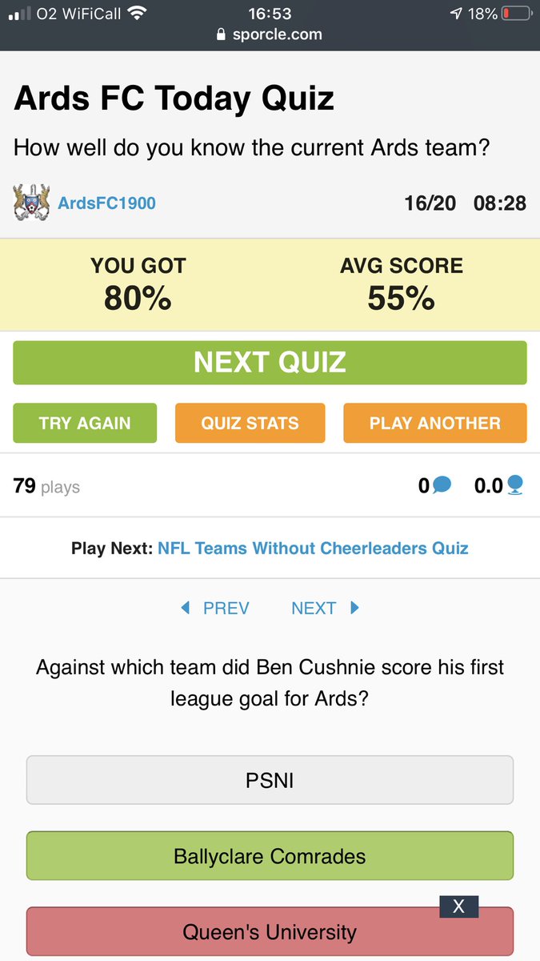This screenshot has height=961, width=540.
Task: Tap the ArdsFC1900 crest avatar
Action: tap(32, 203)
